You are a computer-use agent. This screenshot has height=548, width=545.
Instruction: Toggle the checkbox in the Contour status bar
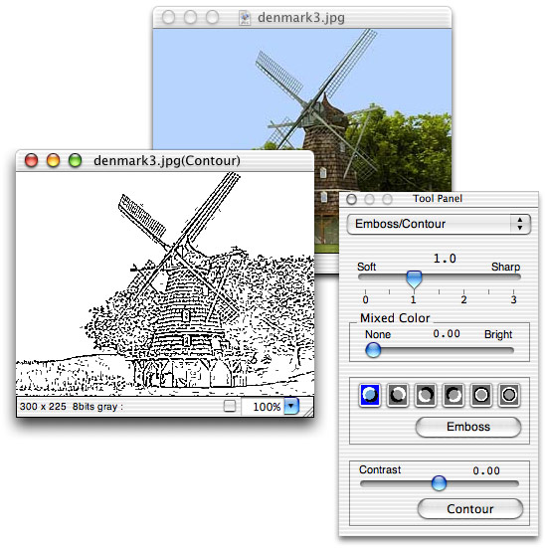tap(230, 406)
